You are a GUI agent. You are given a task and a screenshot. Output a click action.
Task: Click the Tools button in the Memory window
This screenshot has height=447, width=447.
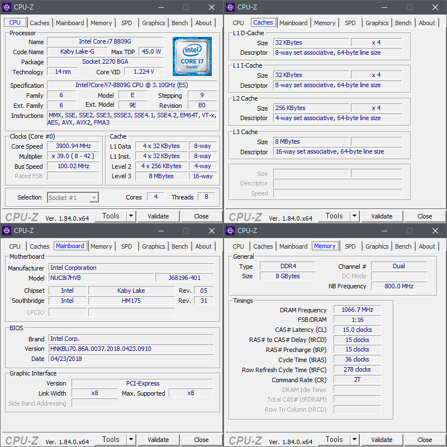click(x=334, y=440)
